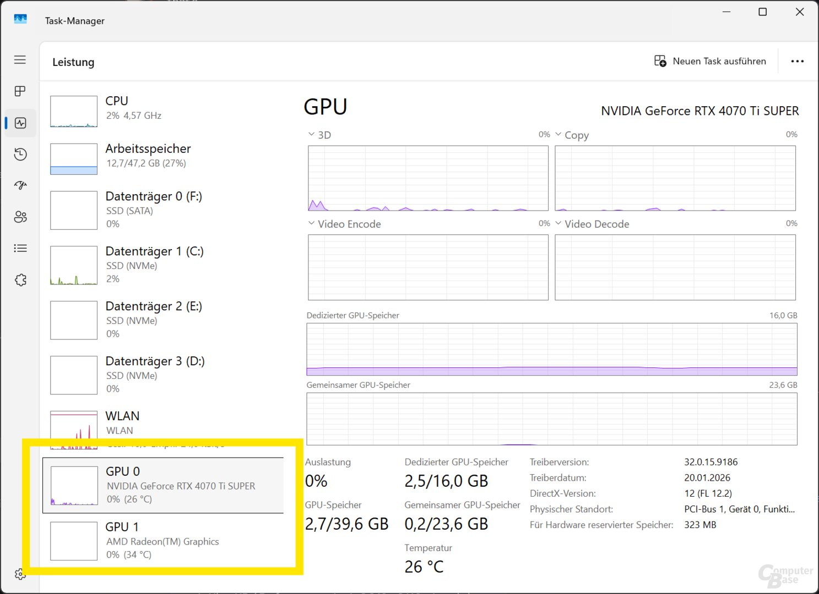This screenshot has height=594, width=819.
Task: Select GPU 1 AMD Radeon entry
Action: (x=163, y=541)
